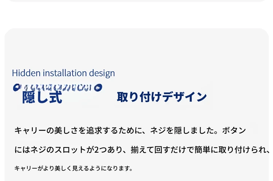Click the "Hidden installation design" heading
Viewport: 273px width, 181px height.
pyautogui.click(x=63, y=73)
